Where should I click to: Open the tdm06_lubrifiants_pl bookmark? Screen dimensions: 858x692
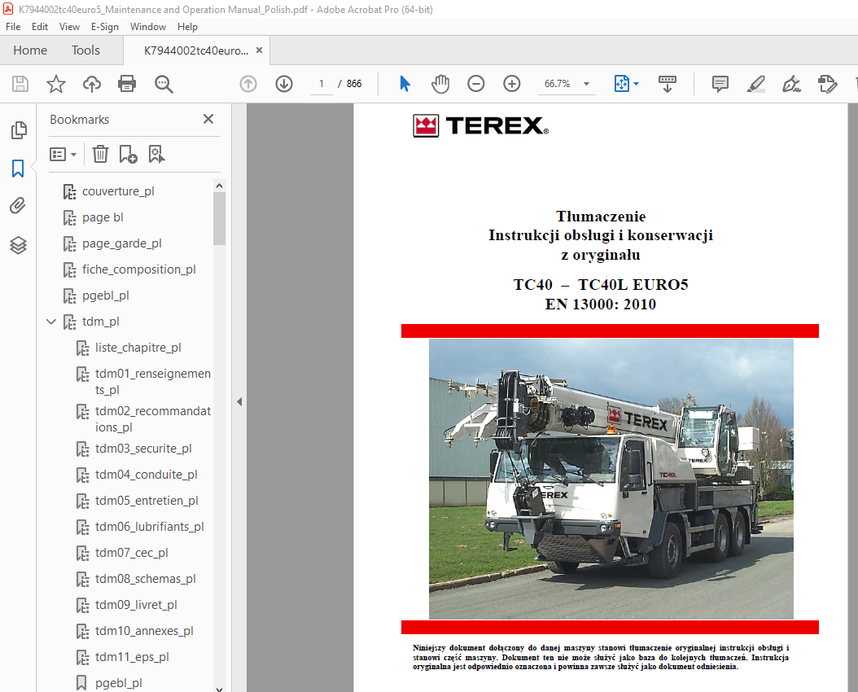150,527
